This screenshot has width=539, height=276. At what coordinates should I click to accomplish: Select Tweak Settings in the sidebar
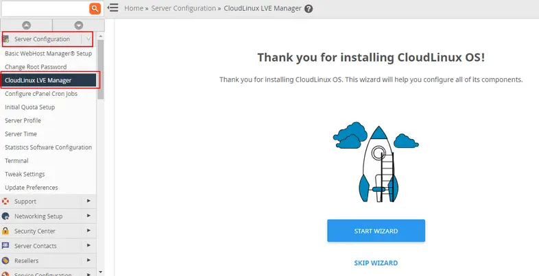coord(25,174)
